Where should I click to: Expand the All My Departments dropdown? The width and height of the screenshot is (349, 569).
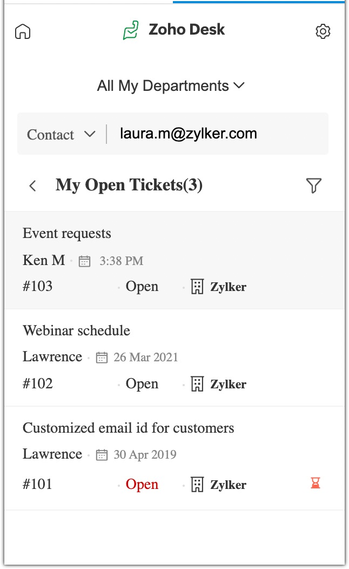coord(171,86)
